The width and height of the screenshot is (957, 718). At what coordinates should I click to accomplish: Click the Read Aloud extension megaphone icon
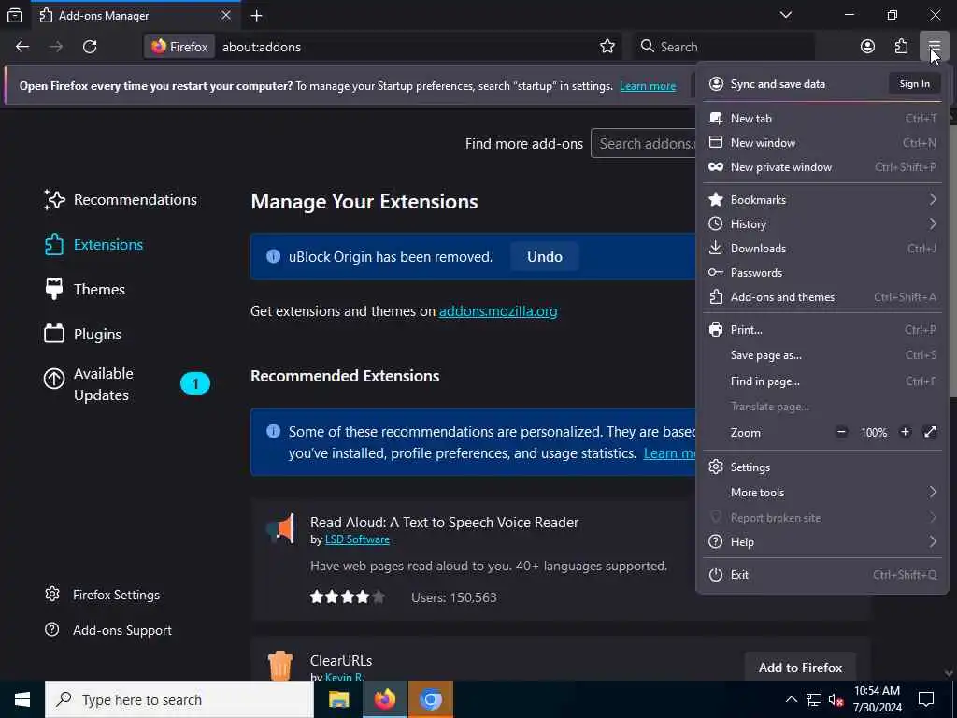(280, 528)
